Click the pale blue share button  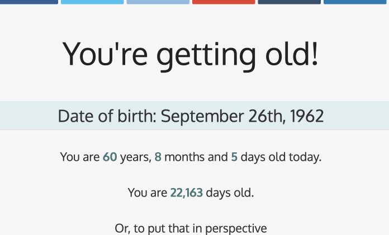[158, 2]
